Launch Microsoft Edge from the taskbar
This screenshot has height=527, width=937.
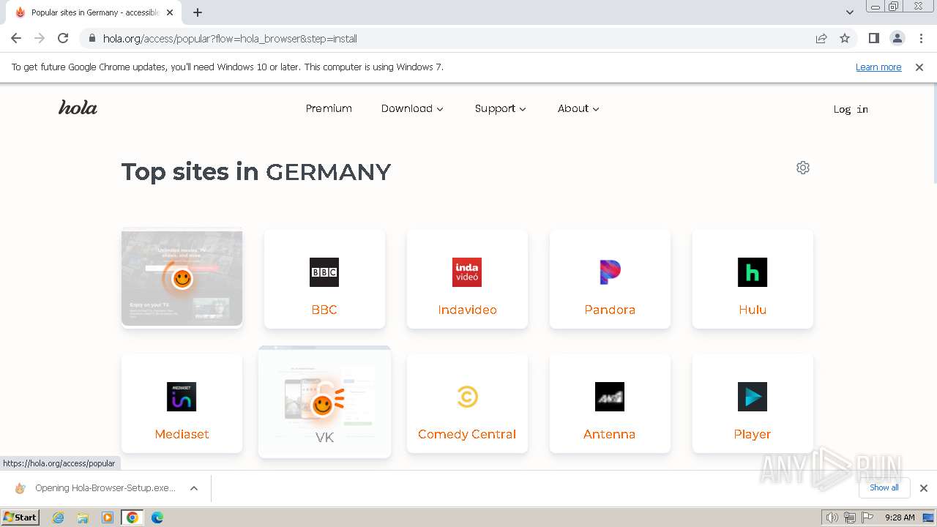[x=157, y=517]
